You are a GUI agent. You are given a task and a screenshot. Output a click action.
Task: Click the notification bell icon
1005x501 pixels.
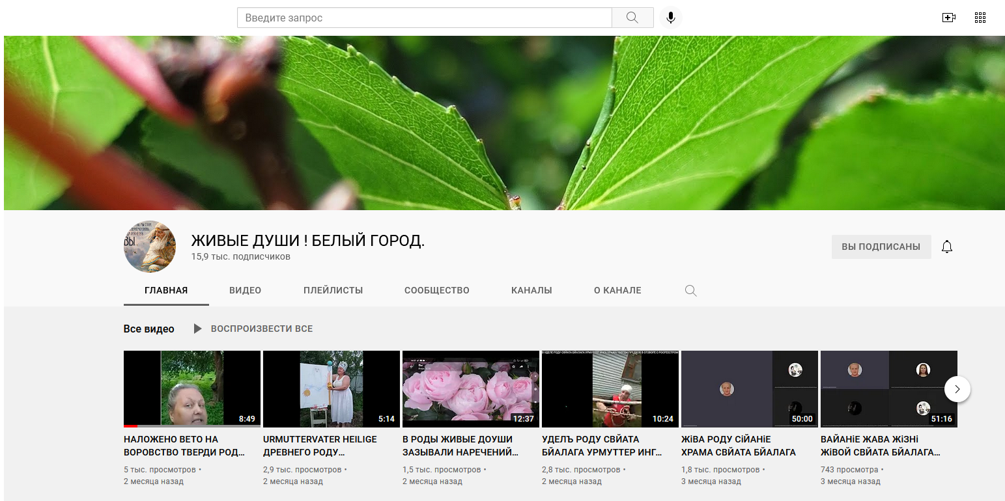947,247
